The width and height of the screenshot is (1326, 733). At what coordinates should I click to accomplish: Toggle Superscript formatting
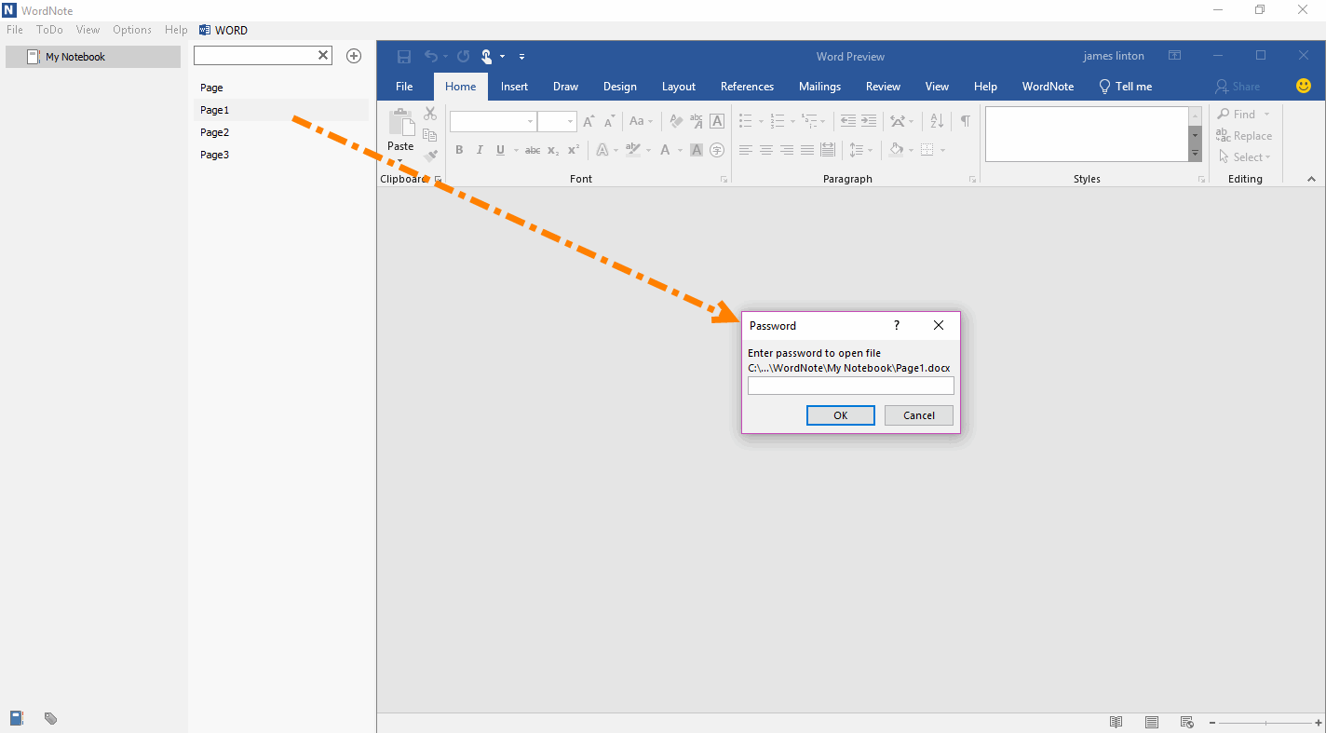(574, 150)
